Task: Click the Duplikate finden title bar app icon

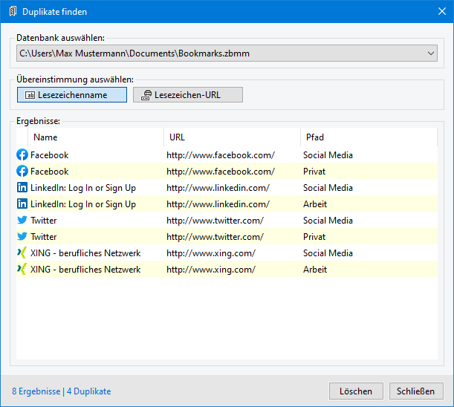Action: [x=13, y=12]
